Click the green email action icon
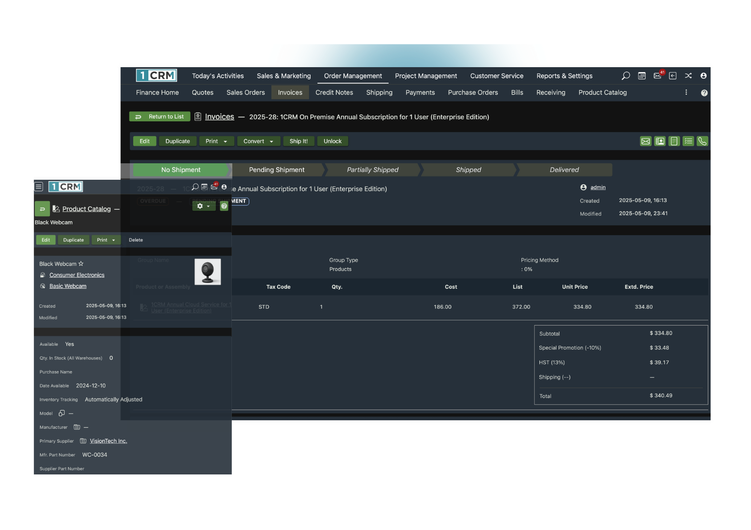The width and height of the screenshot is (751, 530). tap(646, 141)
